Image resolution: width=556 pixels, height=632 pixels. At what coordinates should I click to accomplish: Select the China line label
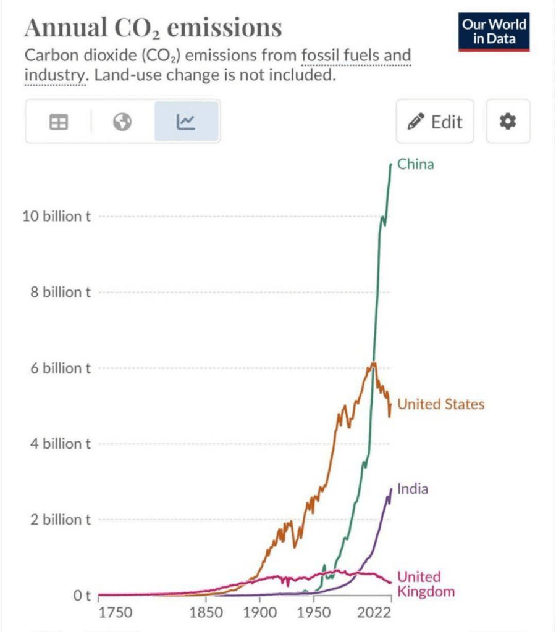click(x=416, y=164)
